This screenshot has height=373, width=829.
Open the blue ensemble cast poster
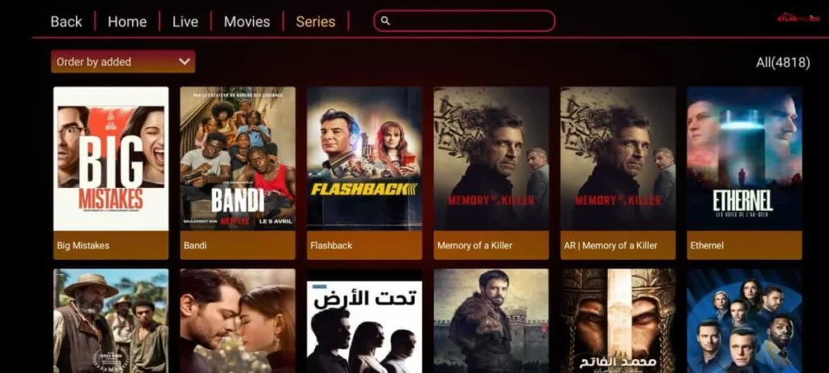pos(745,321)
